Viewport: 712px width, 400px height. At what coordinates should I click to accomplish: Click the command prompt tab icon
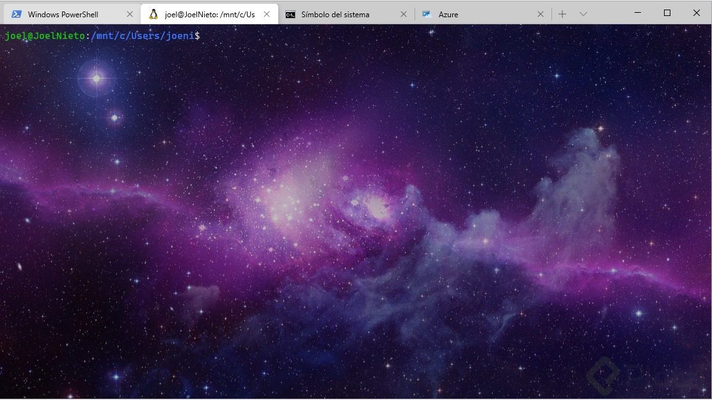click(x=290, y=15)
